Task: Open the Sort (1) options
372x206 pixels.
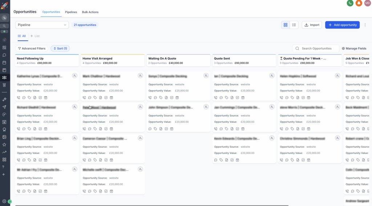Action: pos(60,48)
